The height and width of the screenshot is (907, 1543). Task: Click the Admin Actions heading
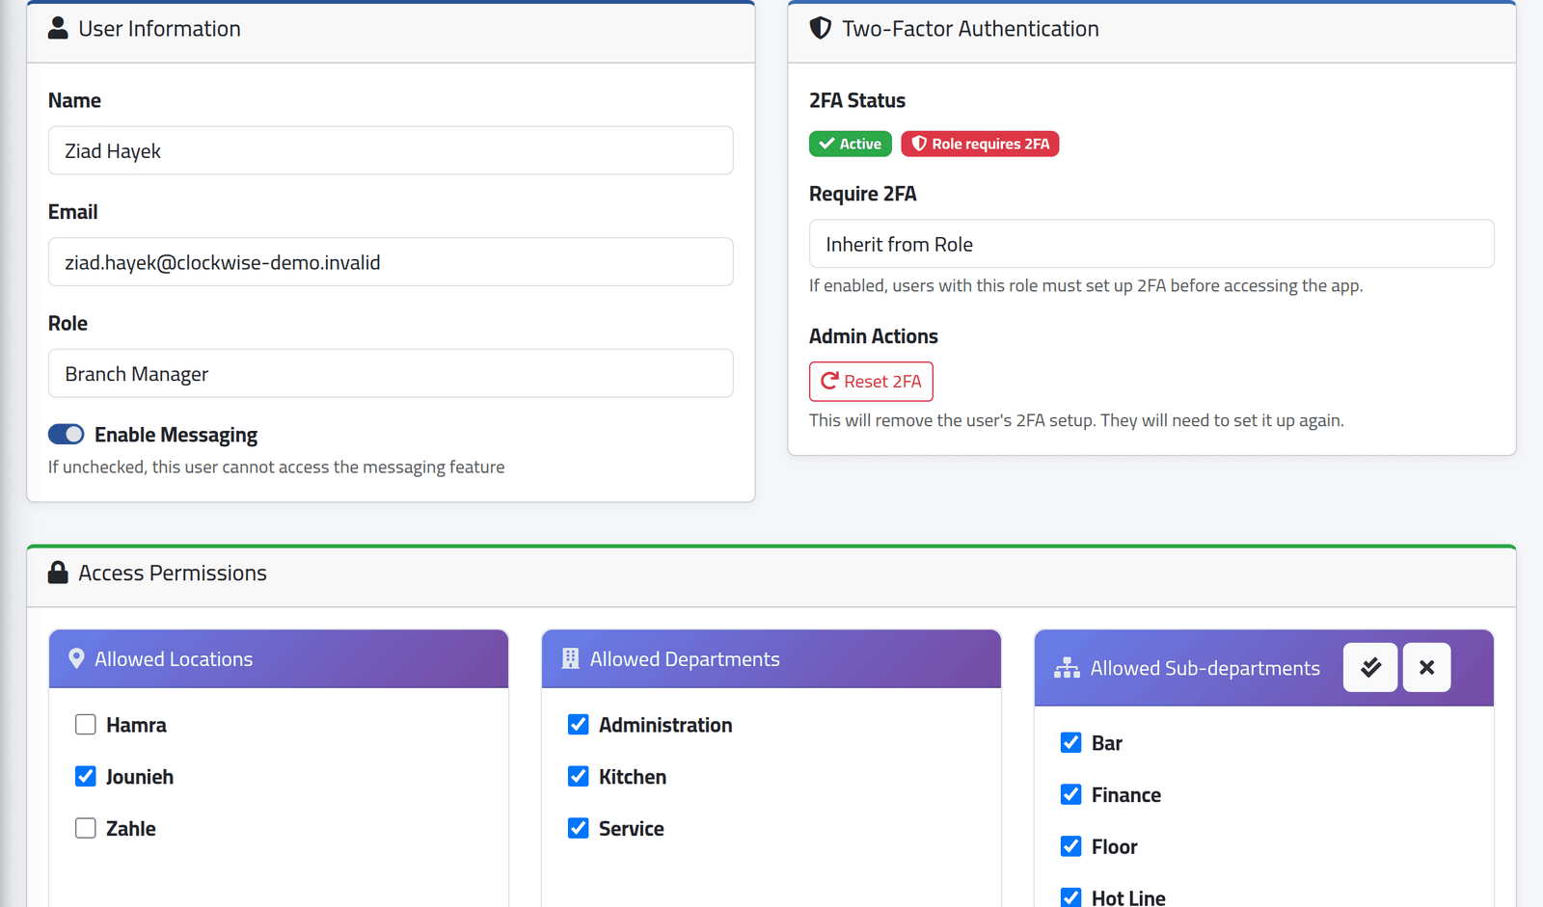click(874, 336)
